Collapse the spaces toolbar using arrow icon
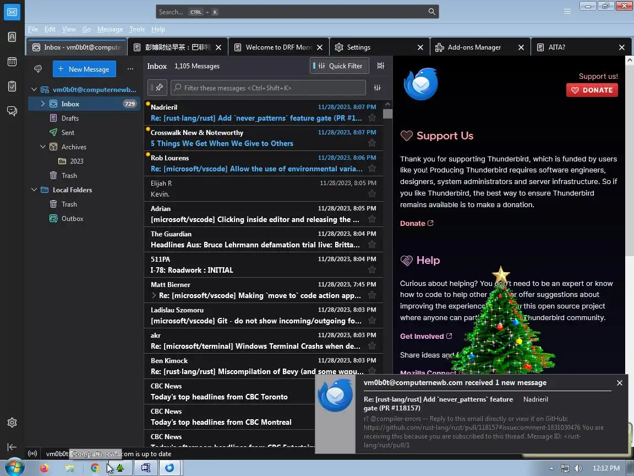This screenshot has height=476, width=634. pyautogui.click(x=12, y=447)
